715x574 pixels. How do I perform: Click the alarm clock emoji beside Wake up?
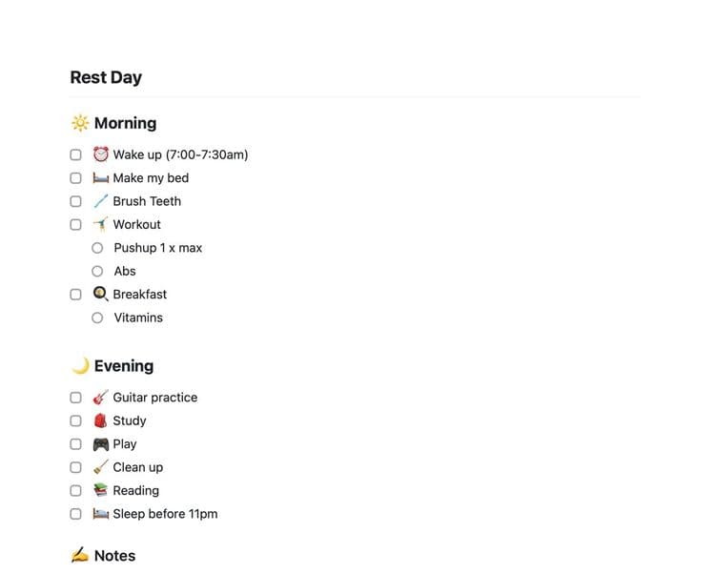pos(101,154)
